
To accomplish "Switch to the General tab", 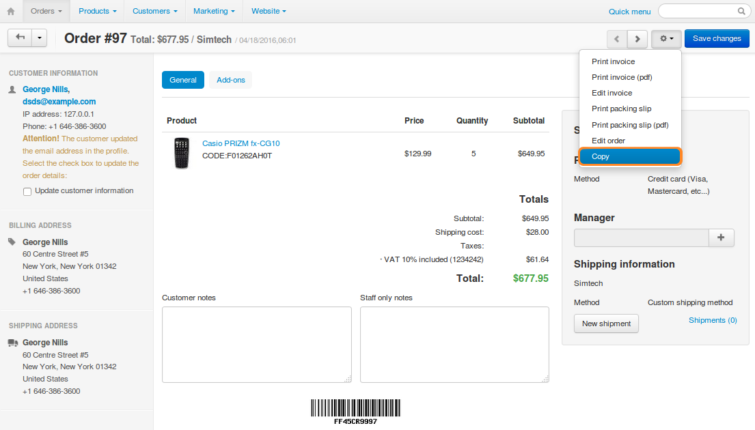I will [183, 80].
